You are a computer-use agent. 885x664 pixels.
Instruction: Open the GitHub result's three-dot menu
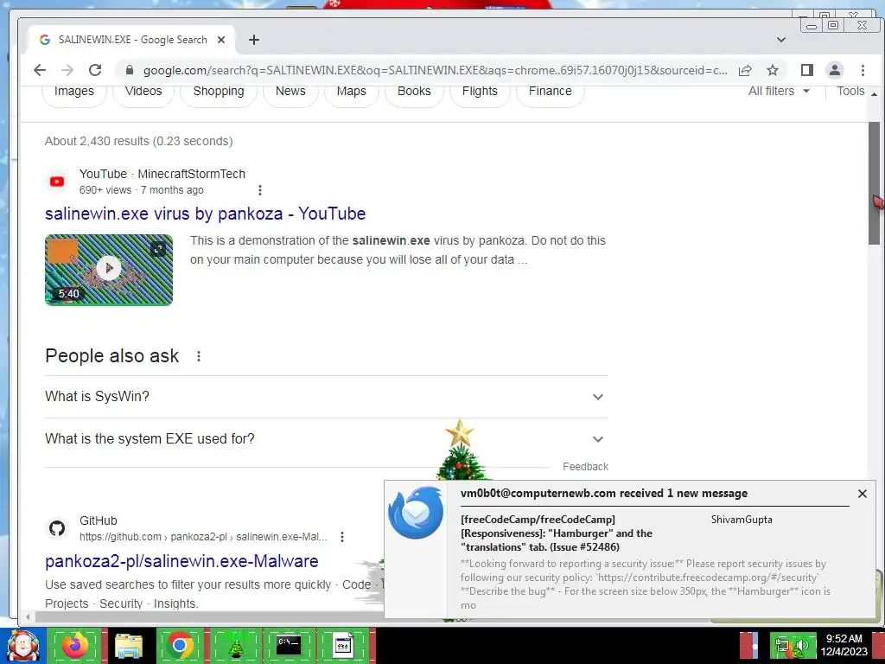(x=342, y=537)
